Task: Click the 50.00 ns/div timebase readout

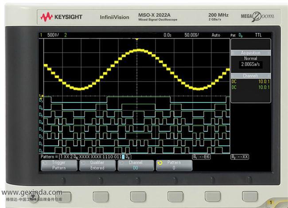Action: pos(192,35)
